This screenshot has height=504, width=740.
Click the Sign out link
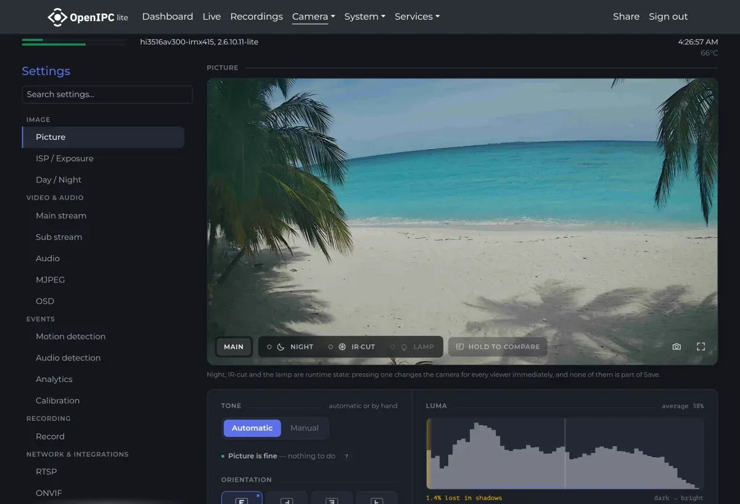(668, 17)
